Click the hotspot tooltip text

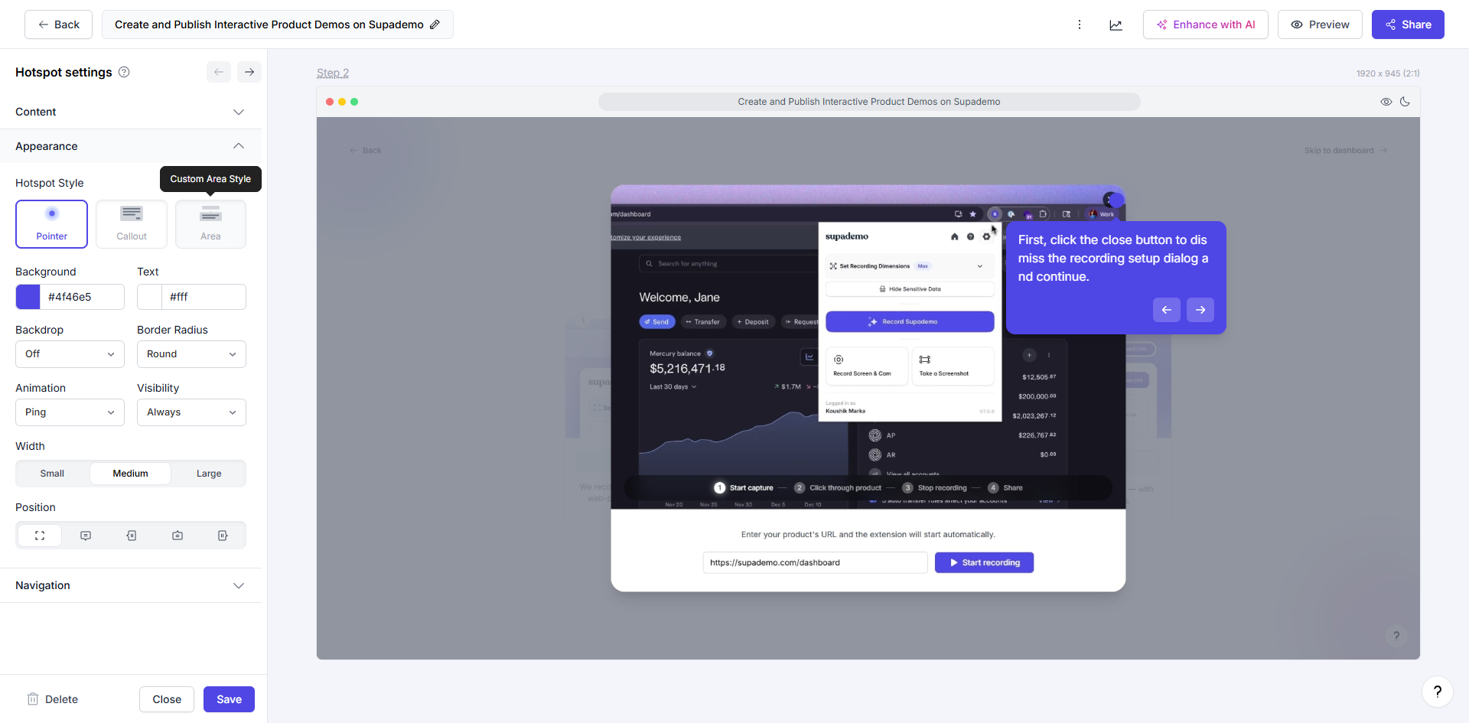point(1113,259)
